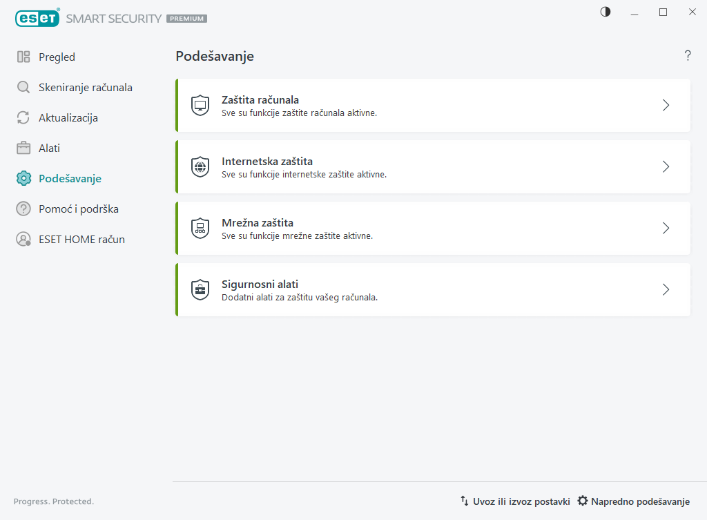This screenshot has height=520, width=707.
Task: Click the Alati briefcase icon
Action: pyautogui.click(x=23, y=148)
